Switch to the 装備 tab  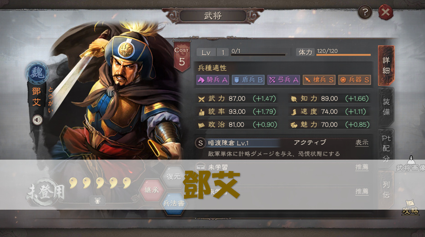click(x=386, y=107)
